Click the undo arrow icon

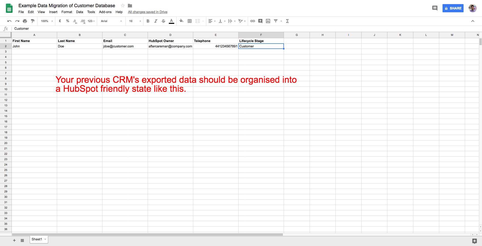tap(9, 21)
